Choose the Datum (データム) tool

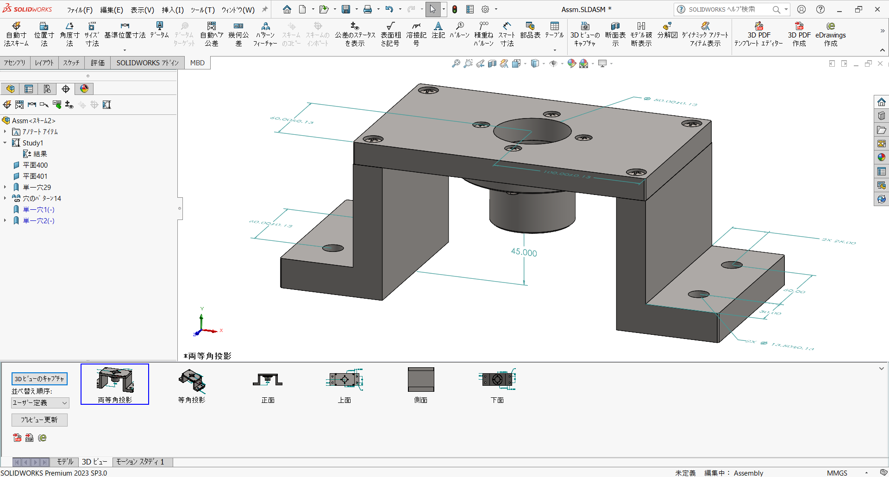pyautogui.click(x=159, y=30)
